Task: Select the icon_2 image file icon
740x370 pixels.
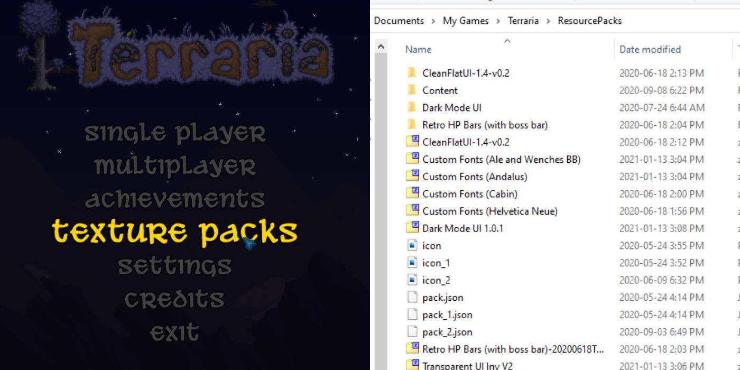Action: pos(412,280)
